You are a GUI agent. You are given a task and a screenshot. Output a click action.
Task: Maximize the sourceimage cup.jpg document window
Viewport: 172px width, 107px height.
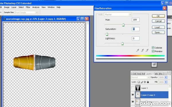[x=83, y=19]
